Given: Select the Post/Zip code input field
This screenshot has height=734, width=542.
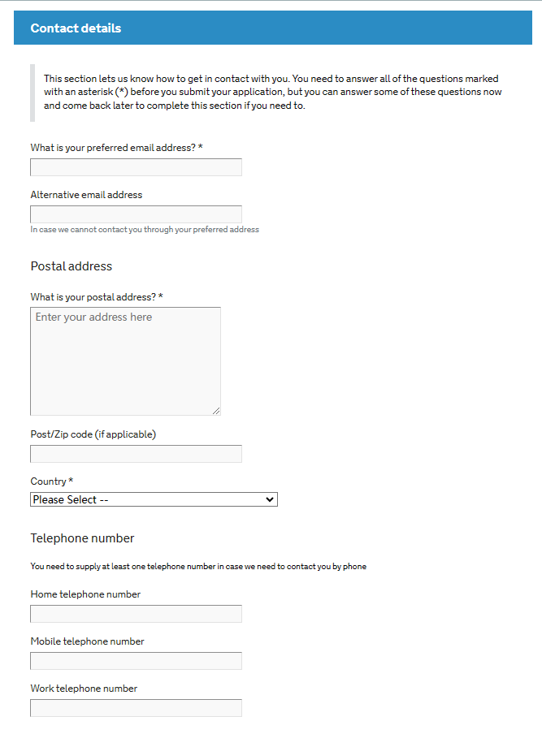Looking at the screenshot, I should point(136,454).
